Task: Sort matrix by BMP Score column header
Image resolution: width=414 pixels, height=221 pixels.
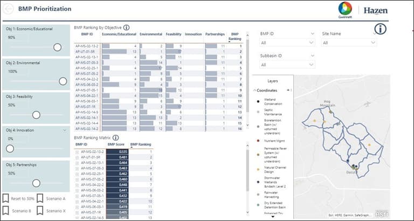Action: pyautogui.click(x=116, y=144)
